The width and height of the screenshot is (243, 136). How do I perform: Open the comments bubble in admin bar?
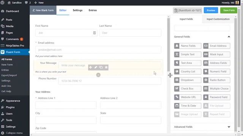point(28,3)
